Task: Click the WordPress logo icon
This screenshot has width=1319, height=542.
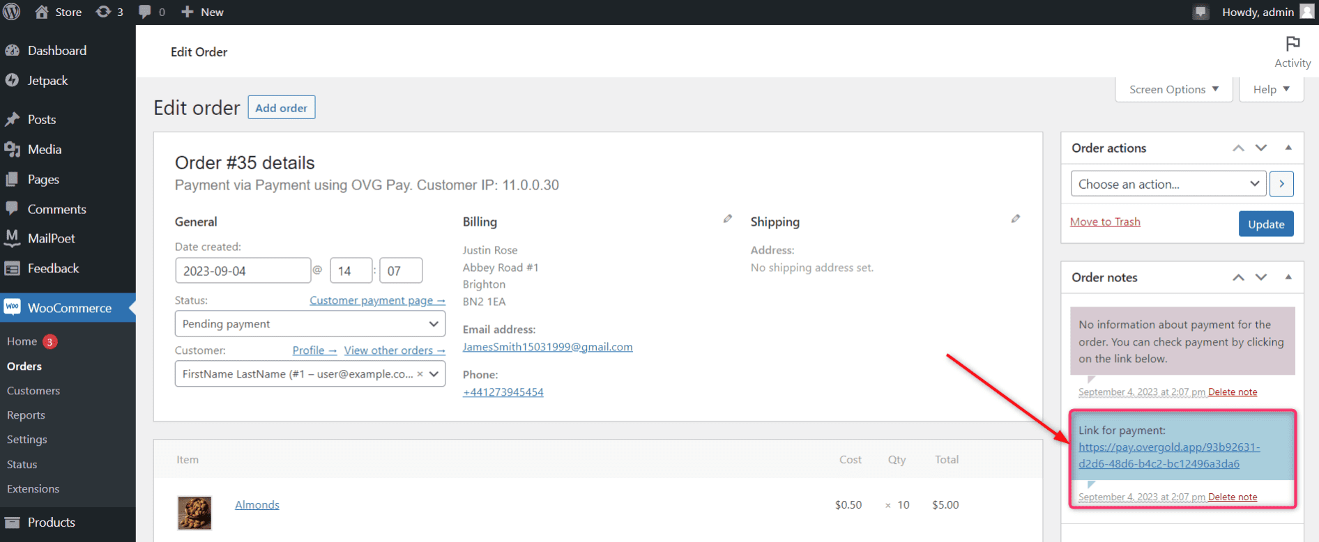Action: (x=12, y=12)
